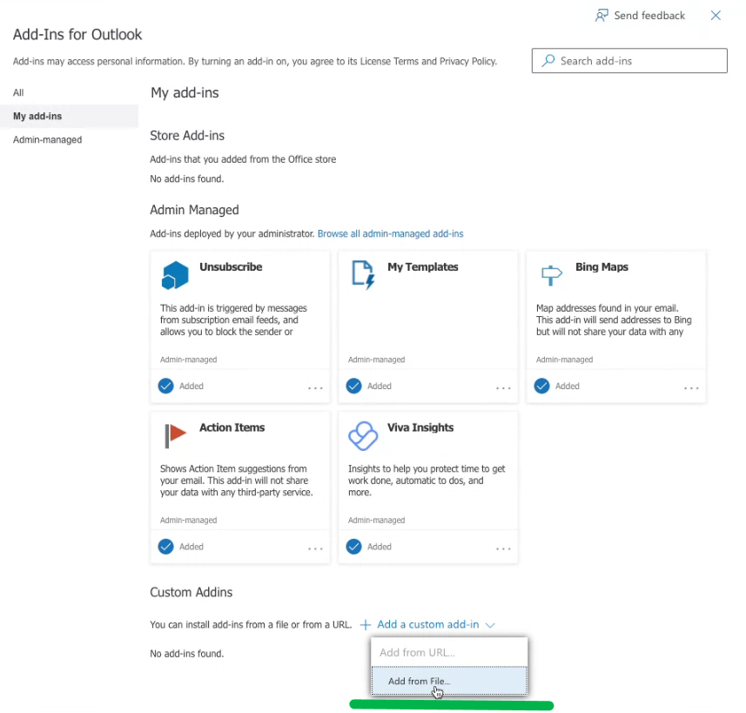Click the Bing Maps signpost icon
Screen dimensions: 746x713
tap(551, 275)
